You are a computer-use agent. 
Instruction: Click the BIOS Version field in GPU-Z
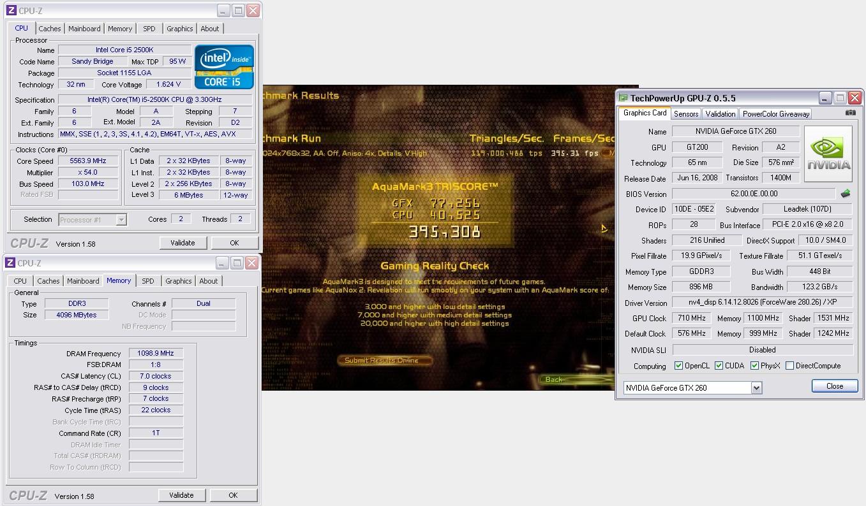[754, 194]
